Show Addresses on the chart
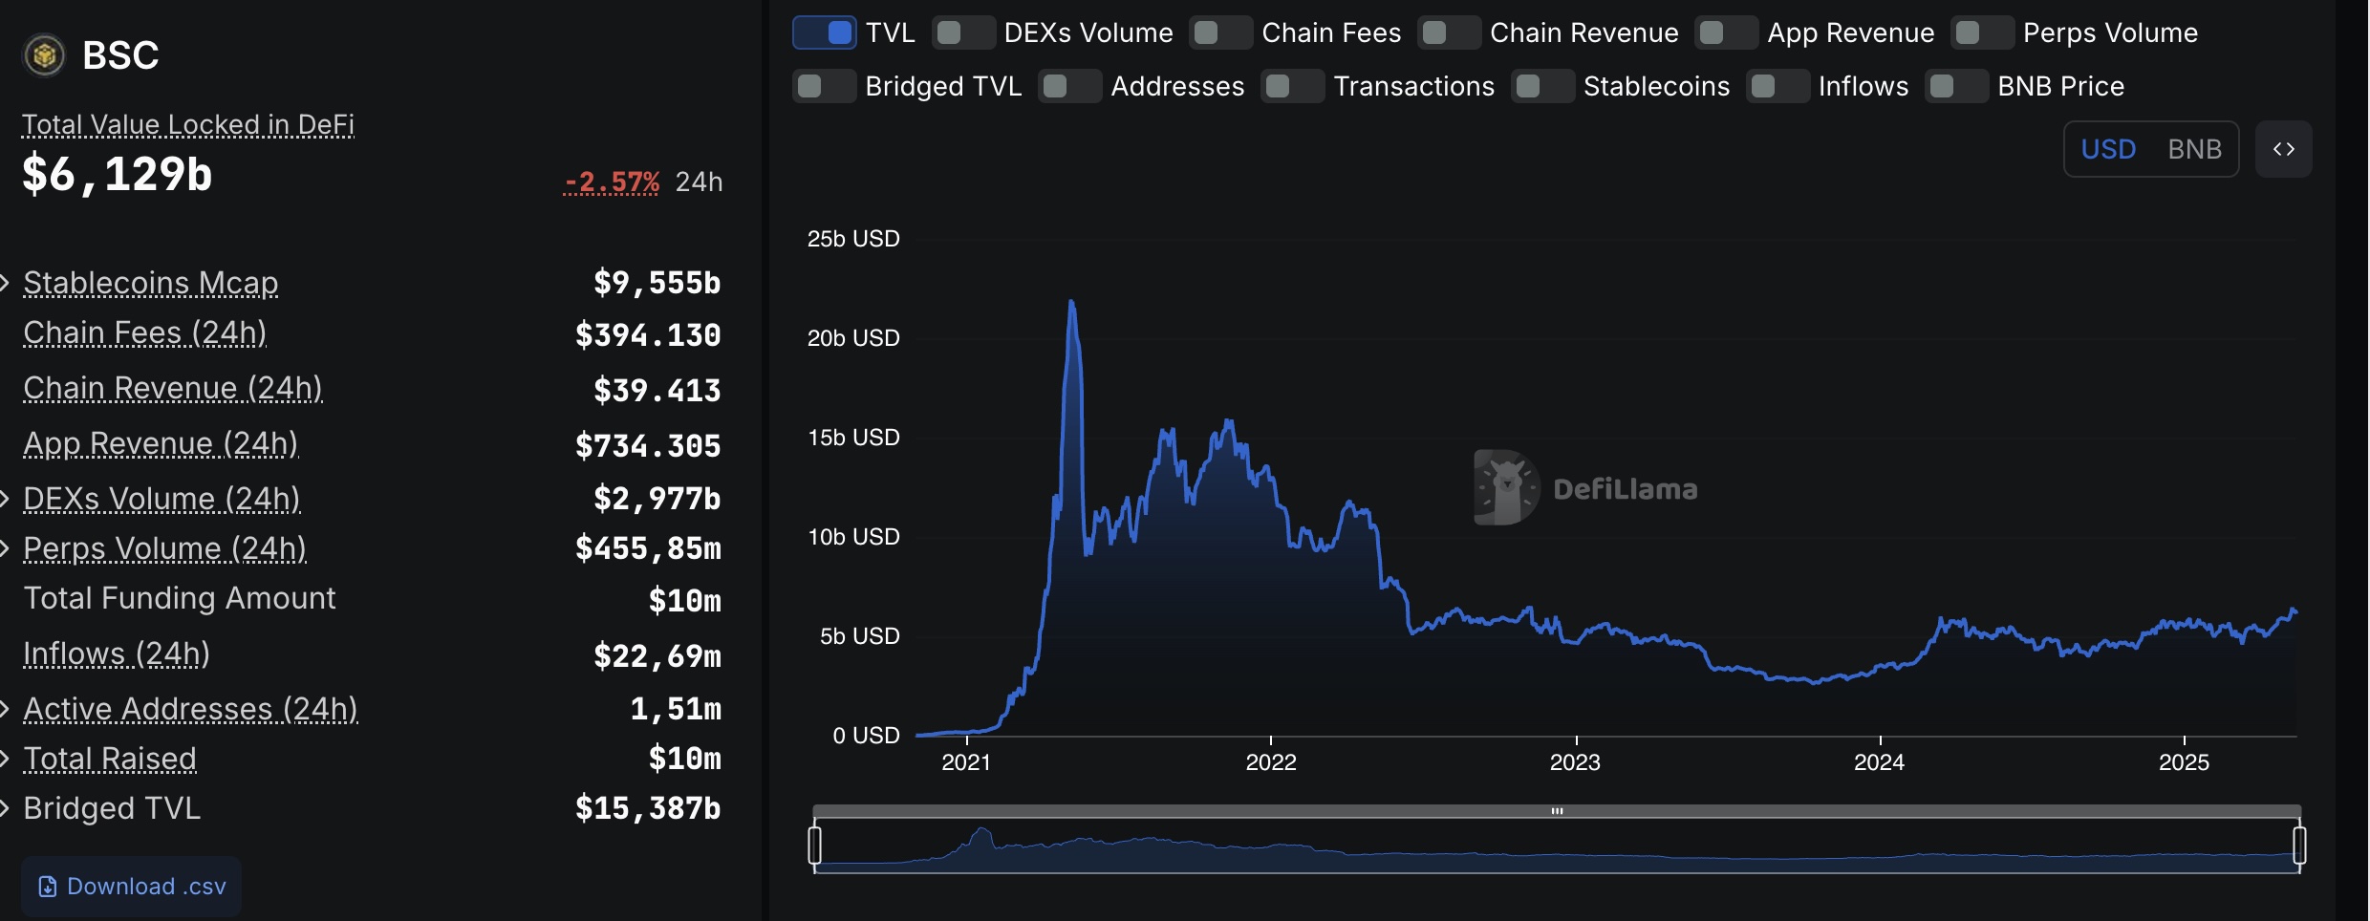This screenshot has height=921, width=2370. point(1069,86)
